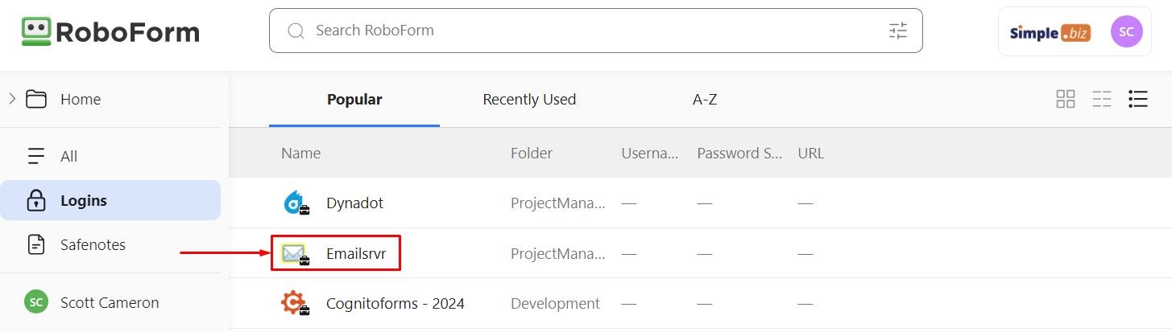Sort by the Folder column header
1172x332 pixels.
(x=532, y=153)
